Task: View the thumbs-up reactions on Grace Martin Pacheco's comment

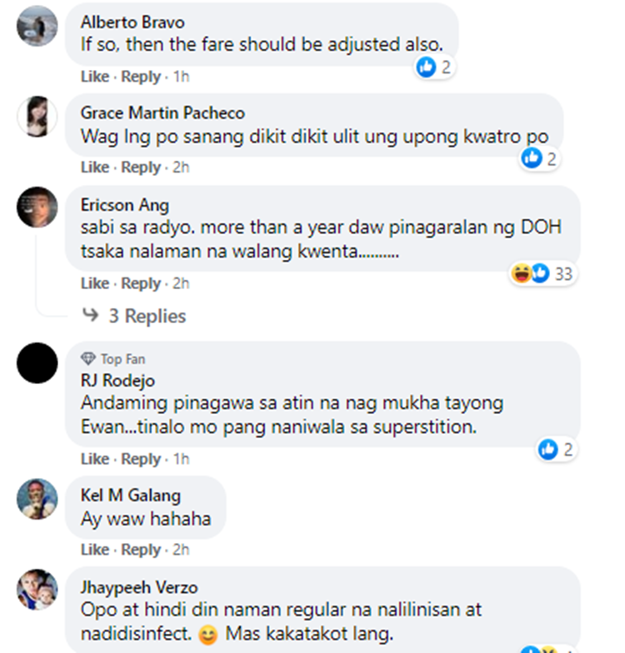Action: [x=540, y=158]
